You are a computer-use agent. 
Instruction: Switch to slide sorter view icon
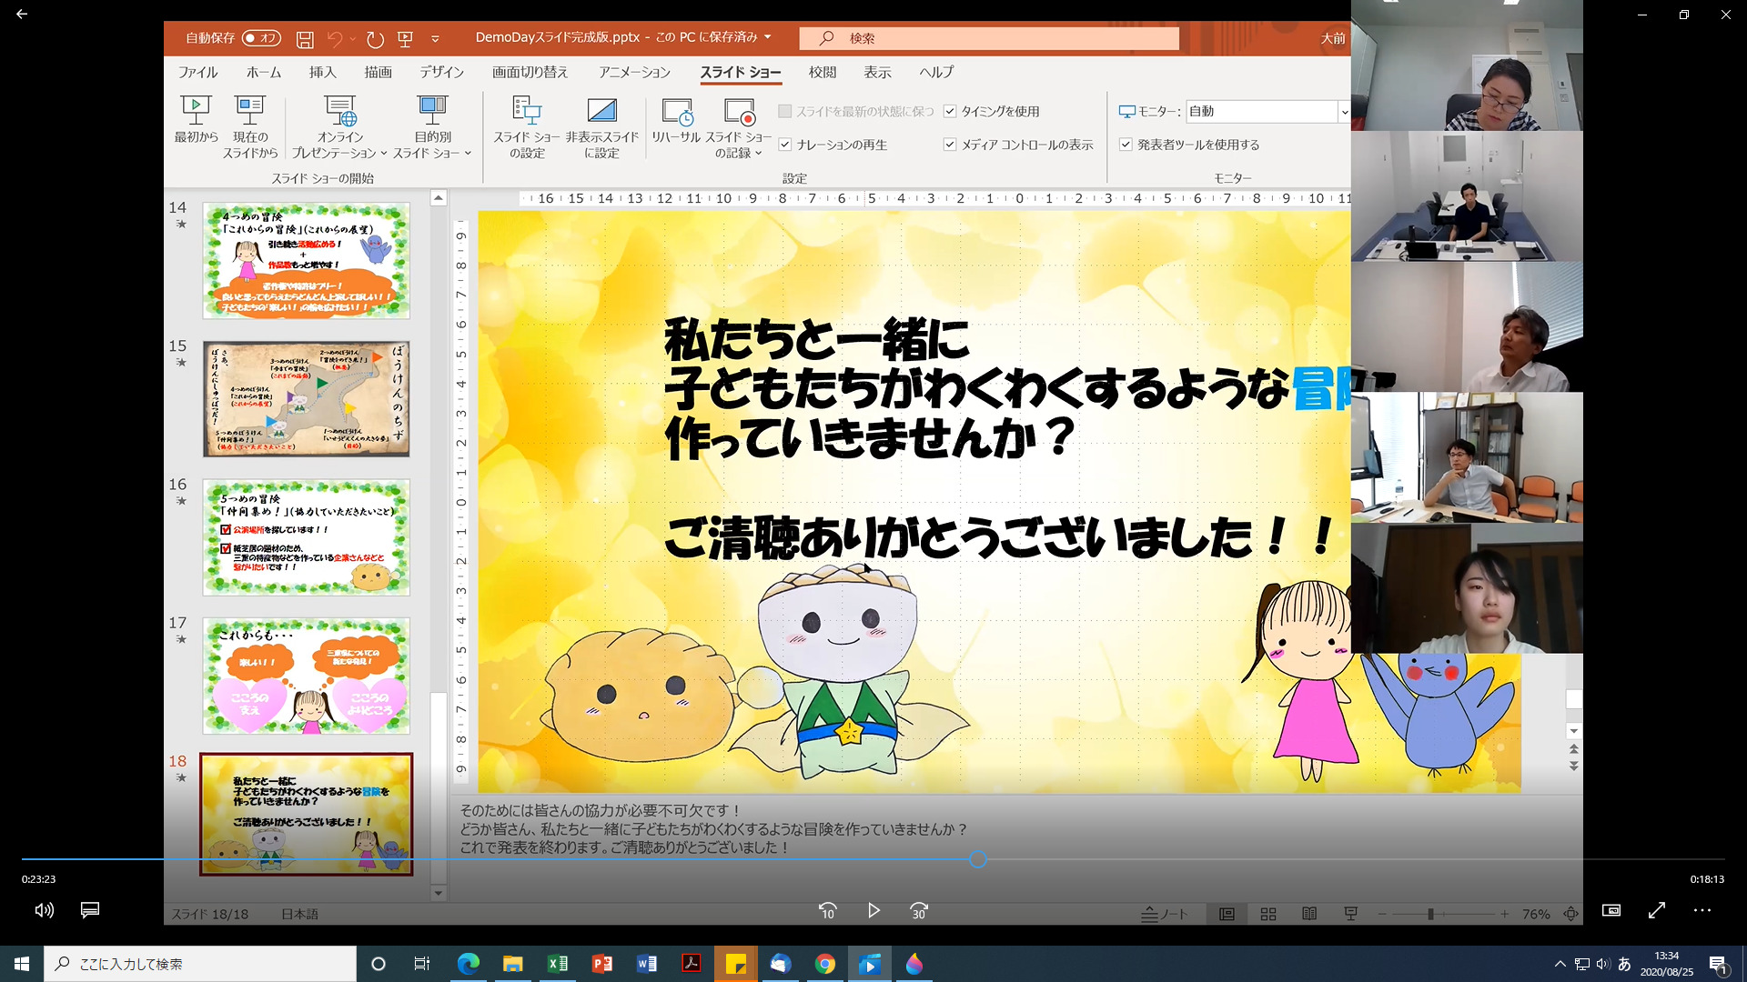point(1267,914)
